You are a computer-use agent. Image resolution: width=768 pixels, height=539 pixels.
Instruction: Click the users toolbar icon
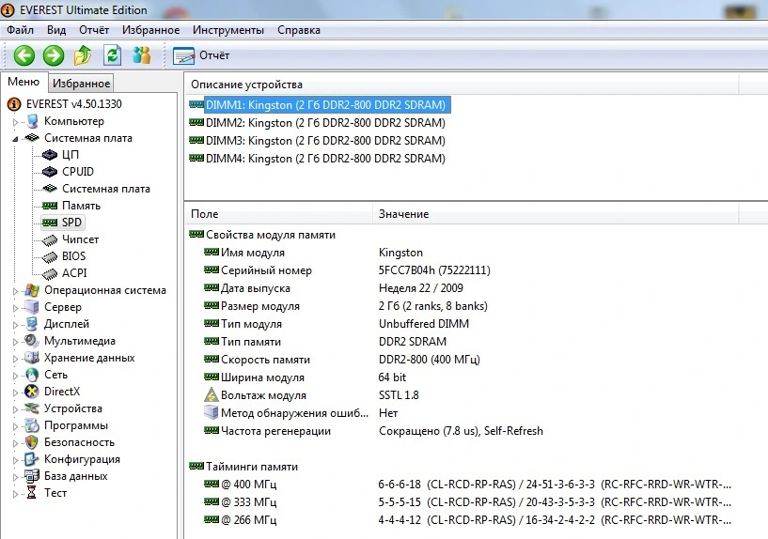click(142, 55)
